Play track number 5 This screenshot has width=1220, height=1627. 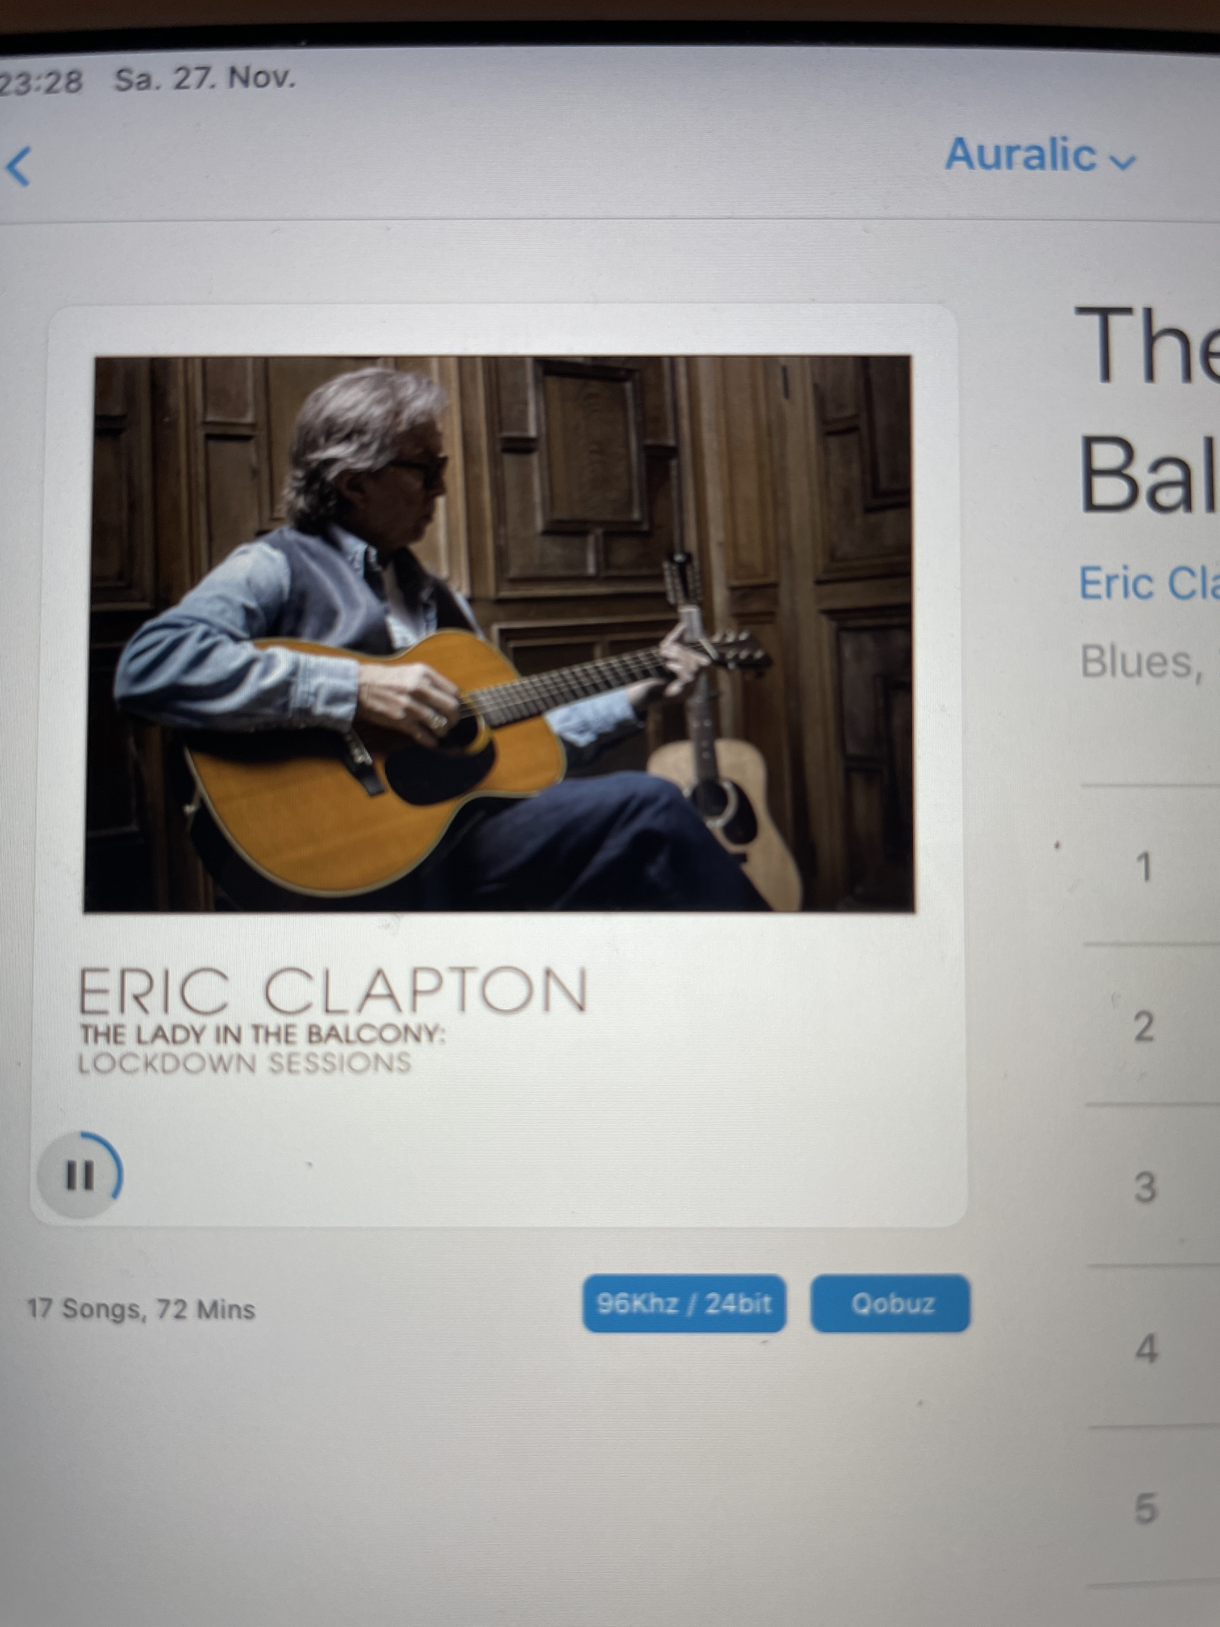(x=1146, y=1509)
